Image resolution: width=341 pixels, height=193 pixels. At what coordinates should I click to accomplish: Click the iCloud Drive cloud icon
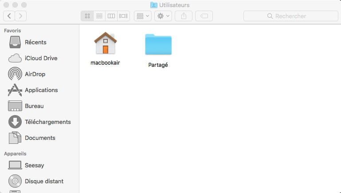tap(15, 58)
